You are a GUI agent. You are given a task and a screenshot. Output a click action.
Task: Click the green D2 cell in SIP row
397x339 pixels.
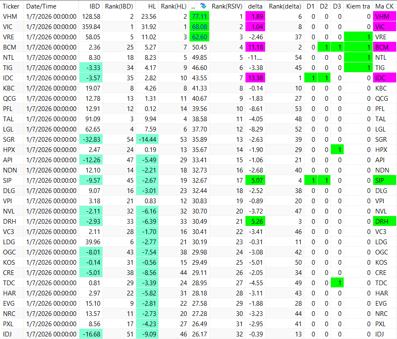coord(324,181)
